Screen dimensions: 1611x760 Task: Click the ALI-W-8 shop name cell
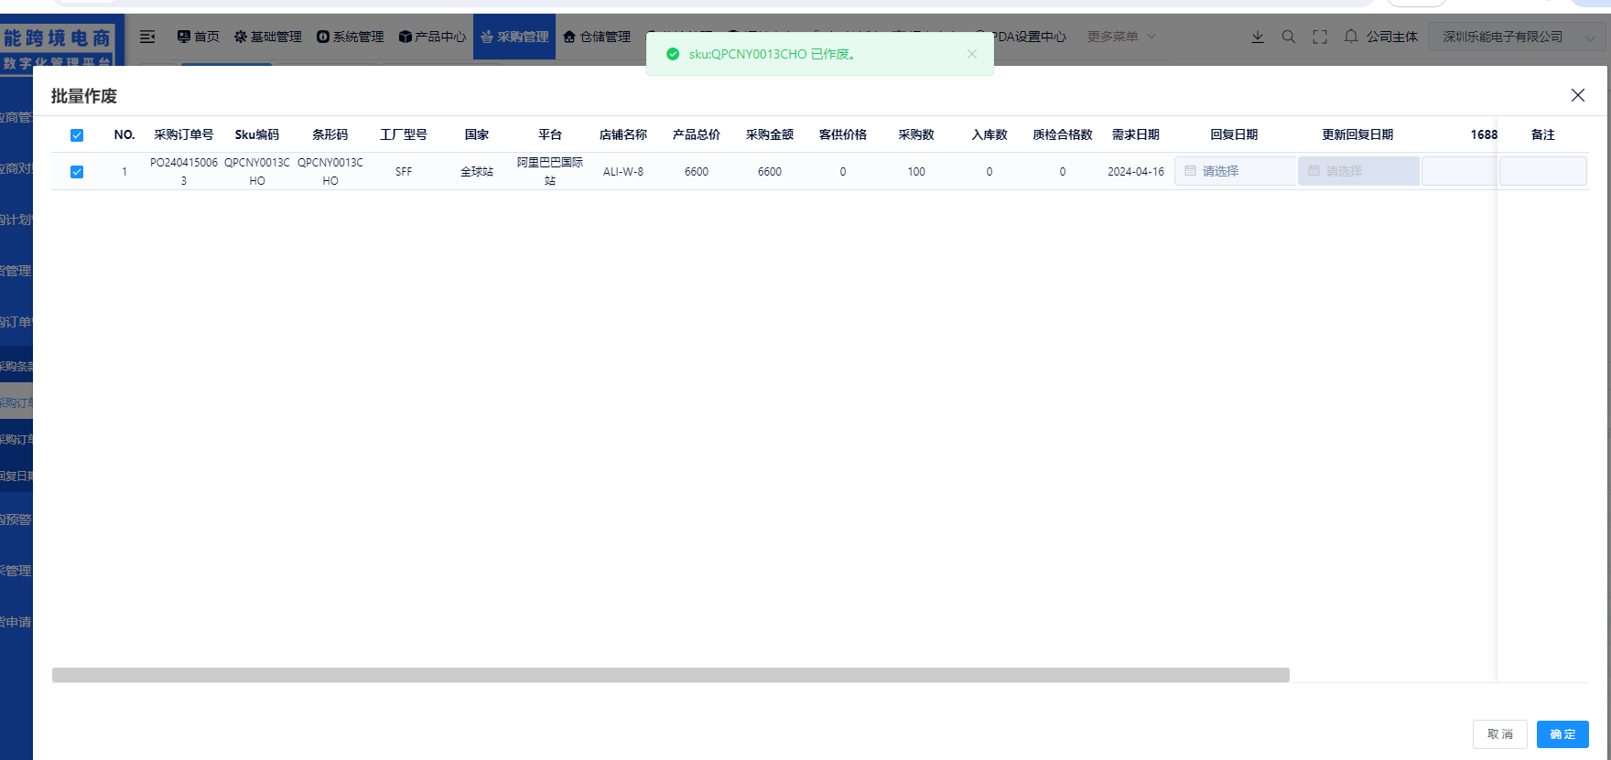(623, 171)
